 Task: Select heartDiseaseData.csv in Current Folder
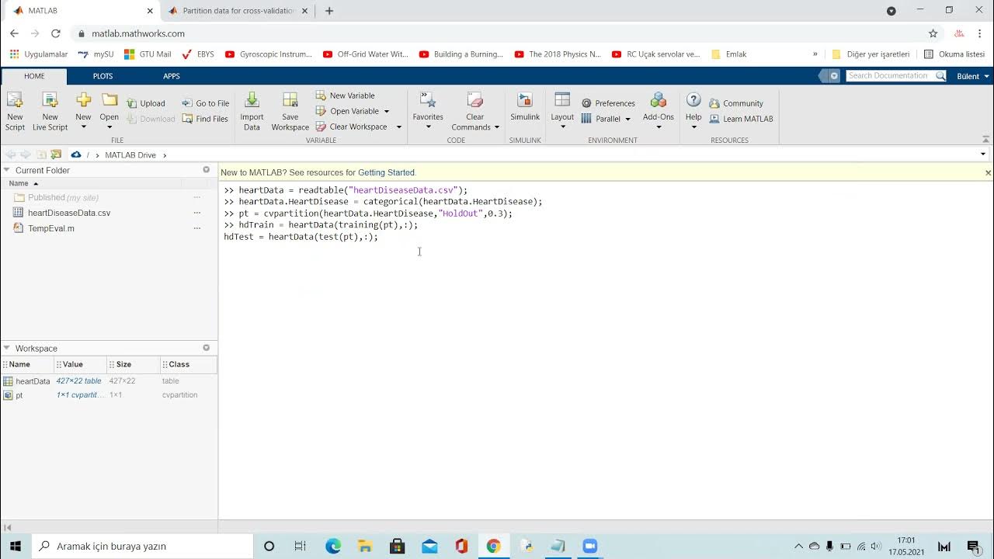tap(69, 213)
